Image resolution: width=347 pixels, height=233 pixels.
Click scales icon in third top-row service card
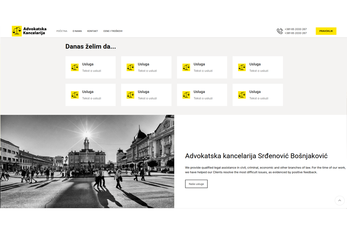(x=186, y=67)
